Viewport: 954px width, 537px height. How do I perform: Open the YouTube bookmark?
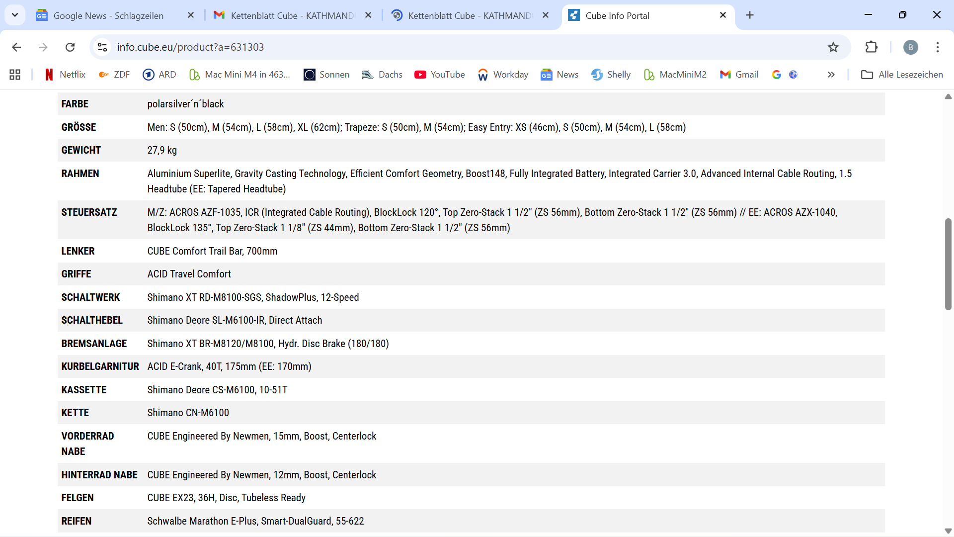coord(440,75)
